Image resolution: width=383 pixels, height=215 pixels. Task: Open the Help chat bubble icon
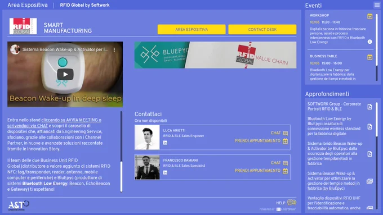pyautogui.click(x=292, y=202)
